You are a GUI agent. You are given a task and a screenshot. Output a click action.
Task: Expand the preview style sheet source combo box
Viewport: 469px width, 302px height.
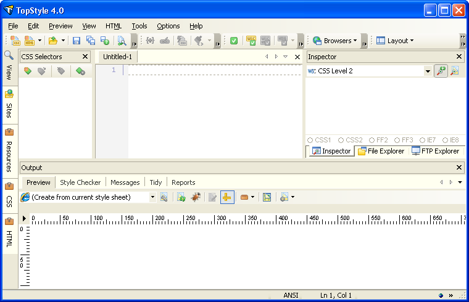[153, 197]
